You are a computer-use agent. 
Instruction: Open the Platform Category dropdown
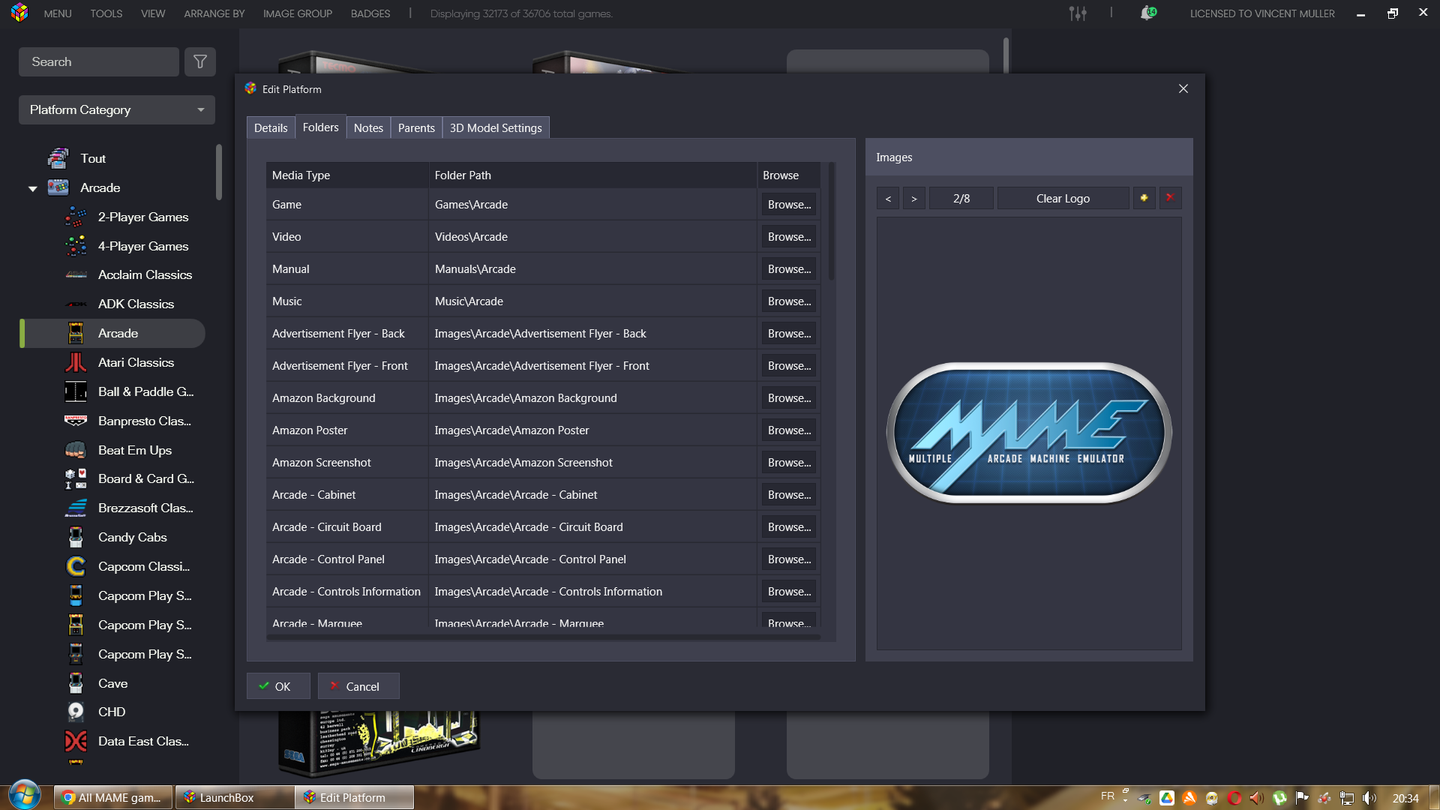117,109
